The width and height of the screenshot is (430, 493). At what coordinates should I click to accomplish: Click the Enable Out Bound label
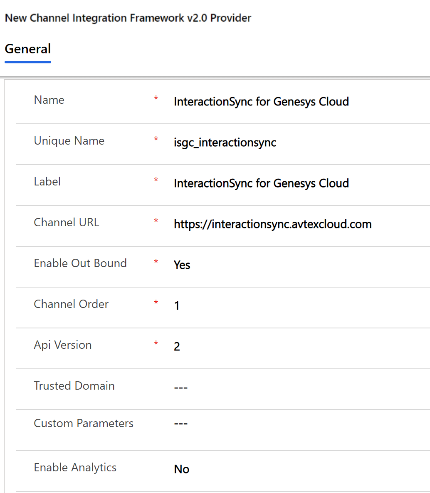(80, 263)
